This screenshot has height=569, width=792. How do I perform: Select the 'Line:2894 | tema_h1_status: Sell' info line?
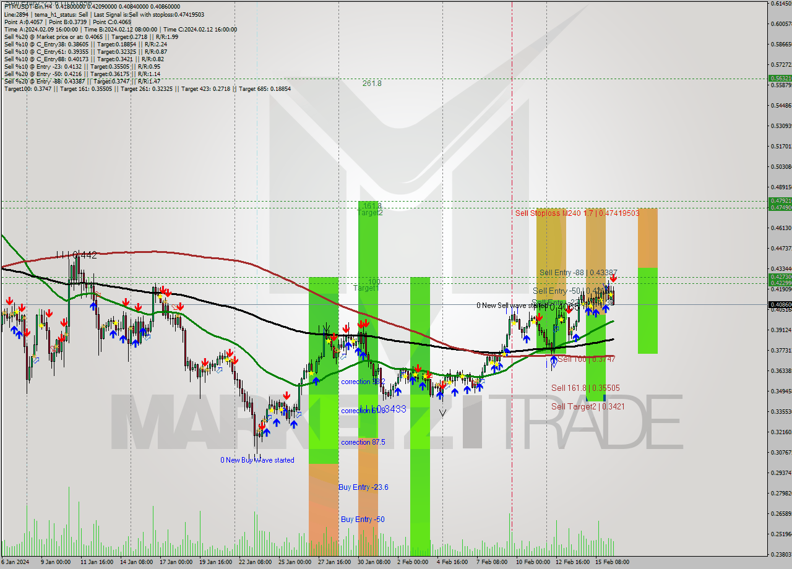click(104, 14)
